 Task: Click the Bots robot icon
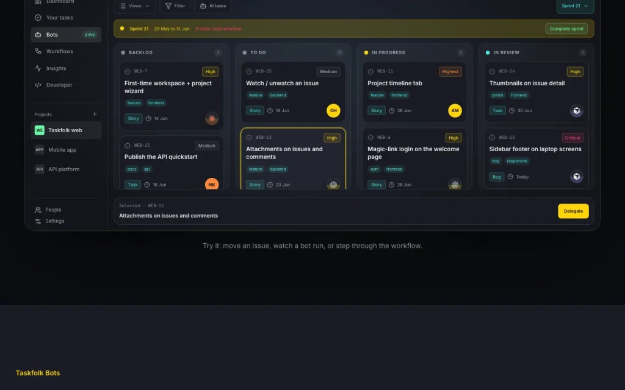click(38, 35)
